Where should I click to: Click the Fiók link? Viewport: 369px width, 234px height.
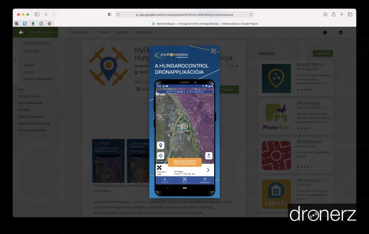[21, 89]
